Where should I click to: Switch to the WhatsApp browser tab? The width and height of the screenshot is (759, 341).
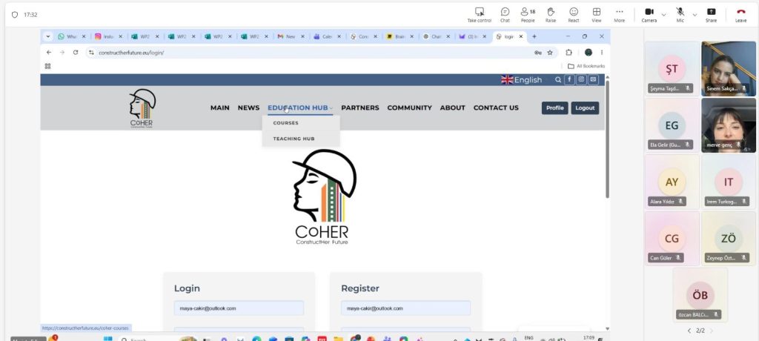(x=72, y=36)
